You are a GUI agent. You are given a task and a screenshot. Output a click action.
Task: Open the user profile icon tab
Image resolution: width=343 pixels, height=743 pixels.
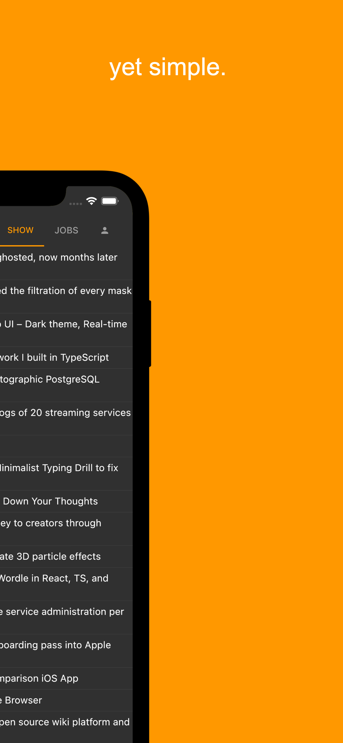click(x=105, y=230)
